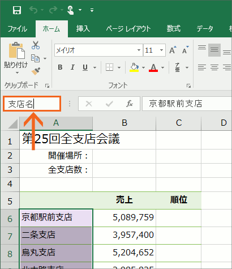Viewport: 232px width, 269px height.
Task: Select Top Align icon
Action: [202, 47]
